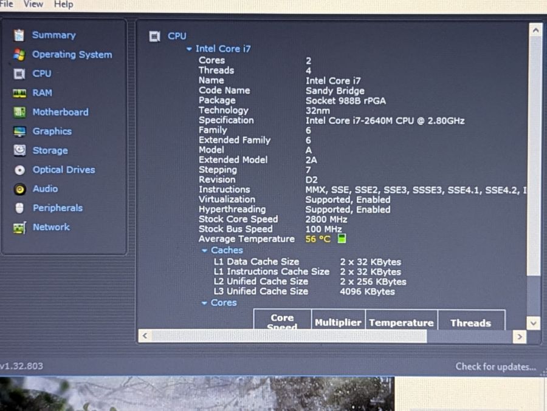This screenshot has width=547, height=411.
Task: Go to the Network section label
Action: (x=51, y=227)
